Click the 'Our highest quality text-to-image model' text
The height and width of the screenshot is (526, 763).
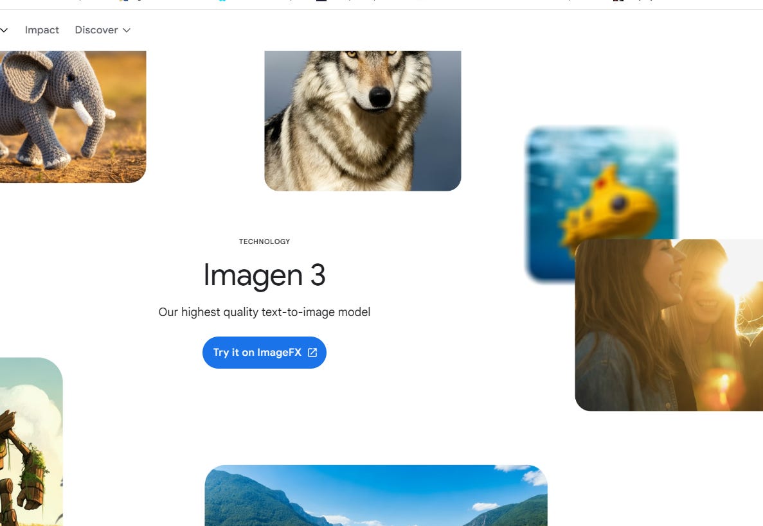click(x=264, y=312)
